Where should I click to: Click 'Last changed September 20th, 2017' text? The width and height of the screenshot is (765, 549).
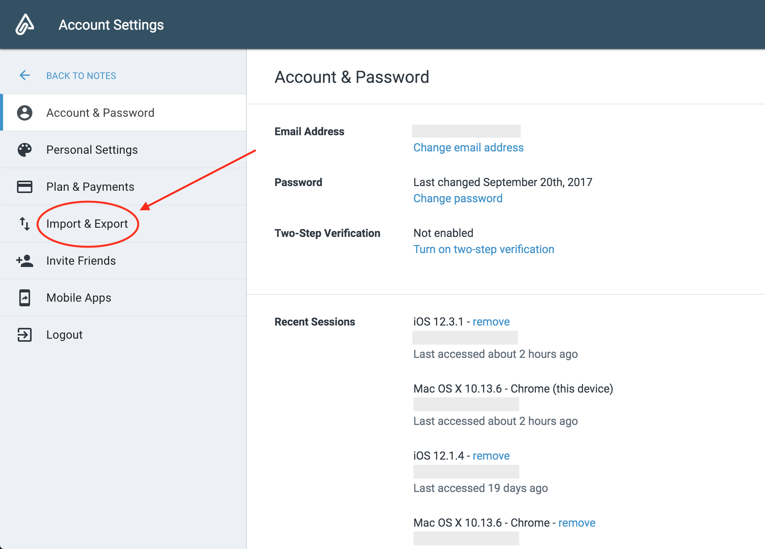click(x=503, y=182)
